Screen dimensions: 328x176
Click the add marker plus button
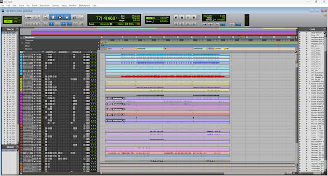click(x=99, y=49)
